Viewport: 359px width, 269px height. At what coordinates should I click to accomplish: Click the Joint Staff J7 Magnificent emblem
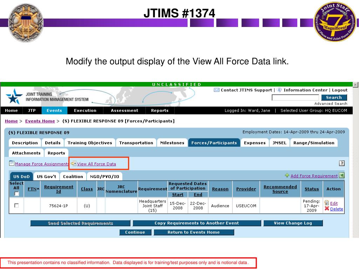coord(334,22)
